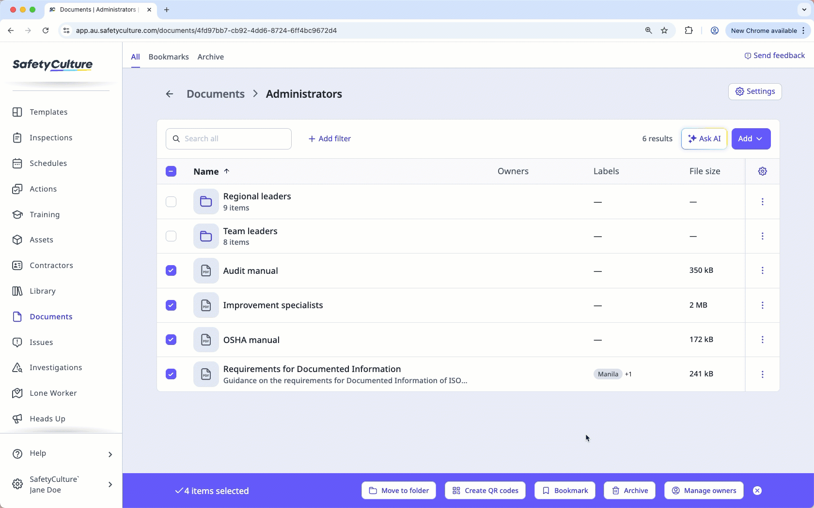Open more options for OSHA manual
Image resolution: width=814 pixels, height=508 pixels.
pyautogui.click(x=762, y=340)
